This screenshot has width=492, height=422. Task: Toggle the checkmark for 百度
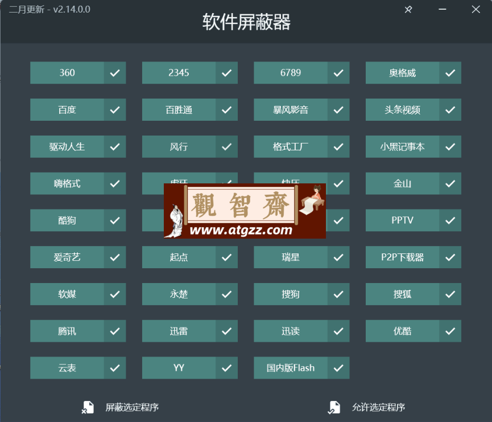(115, 110)
